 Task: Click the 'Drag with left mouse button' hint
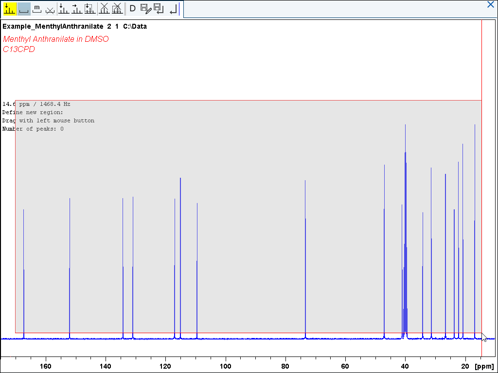point(48,120)
